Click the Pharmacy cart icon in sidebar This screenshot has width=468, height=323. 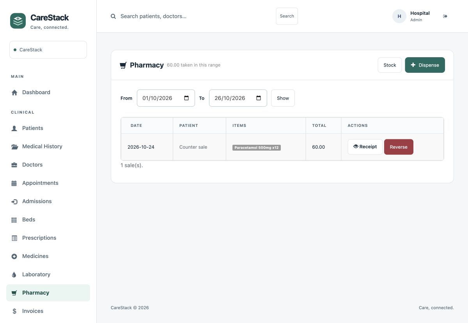coord(14,293)
